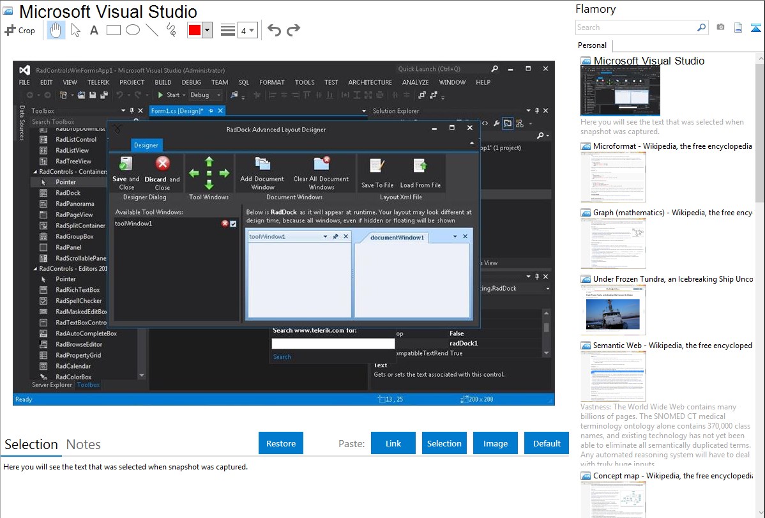This screenshot has height=518, width=765.
Task: Open the line width 4 dropdown
Action: click(x=247, y=31)
